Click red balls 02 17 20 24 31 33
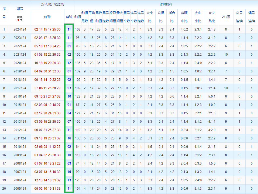The height and width of the screenshot is (194, 258). coord(47,113)
